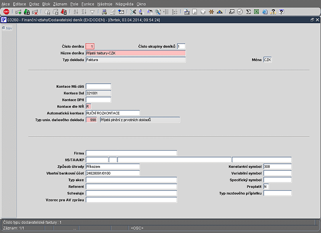The height and width of the screenshot is (233, 321).
Task: Click the envelope mail icon
Action: point(121,12)
